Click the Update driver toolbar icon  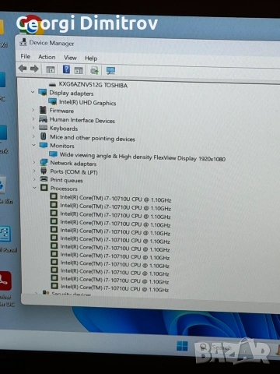(94, 70)
